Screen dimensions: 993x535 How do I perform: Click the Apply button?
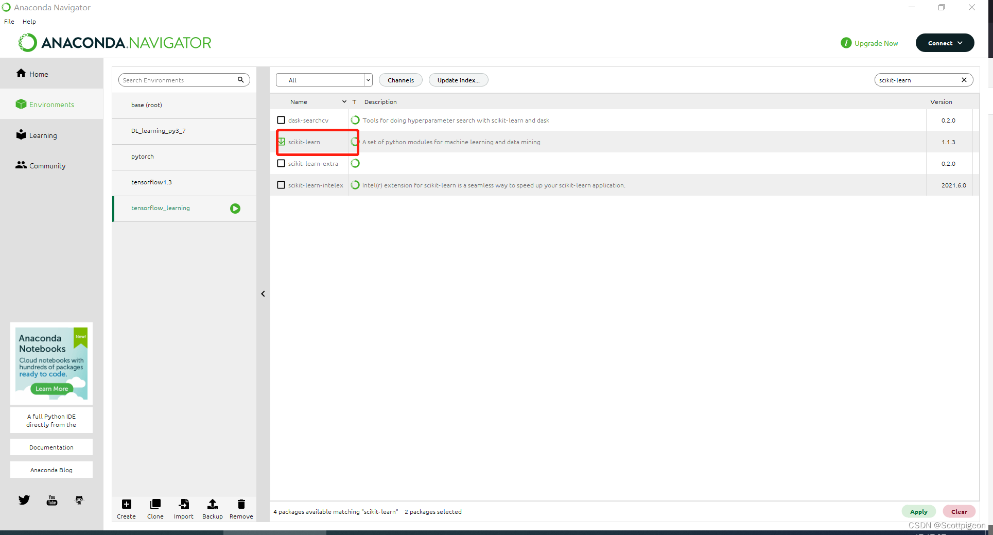[x=919, y=511]
